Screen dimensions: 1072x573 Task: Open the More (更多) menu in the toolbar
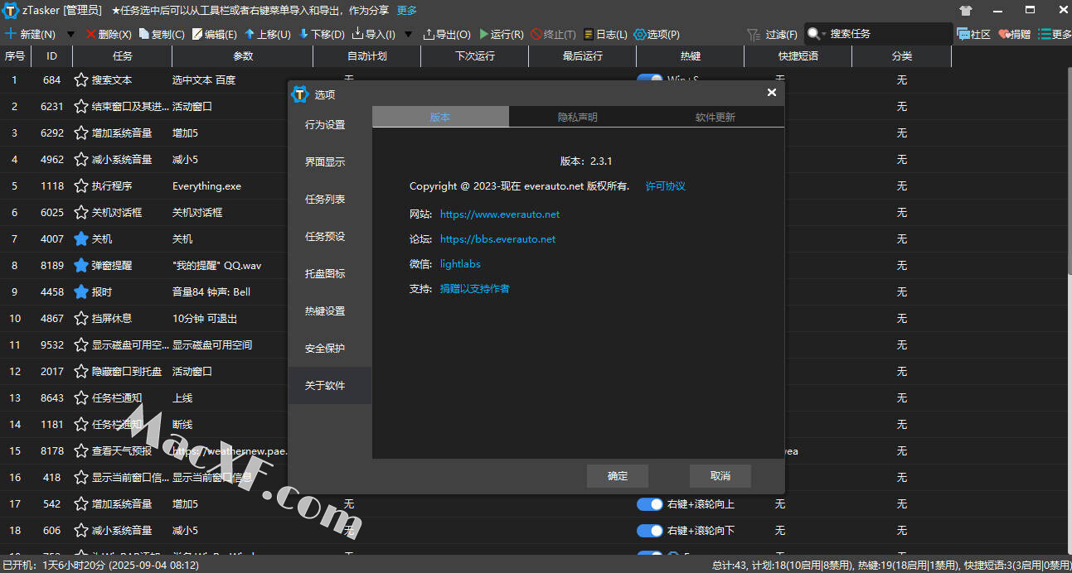point(1055,35)
